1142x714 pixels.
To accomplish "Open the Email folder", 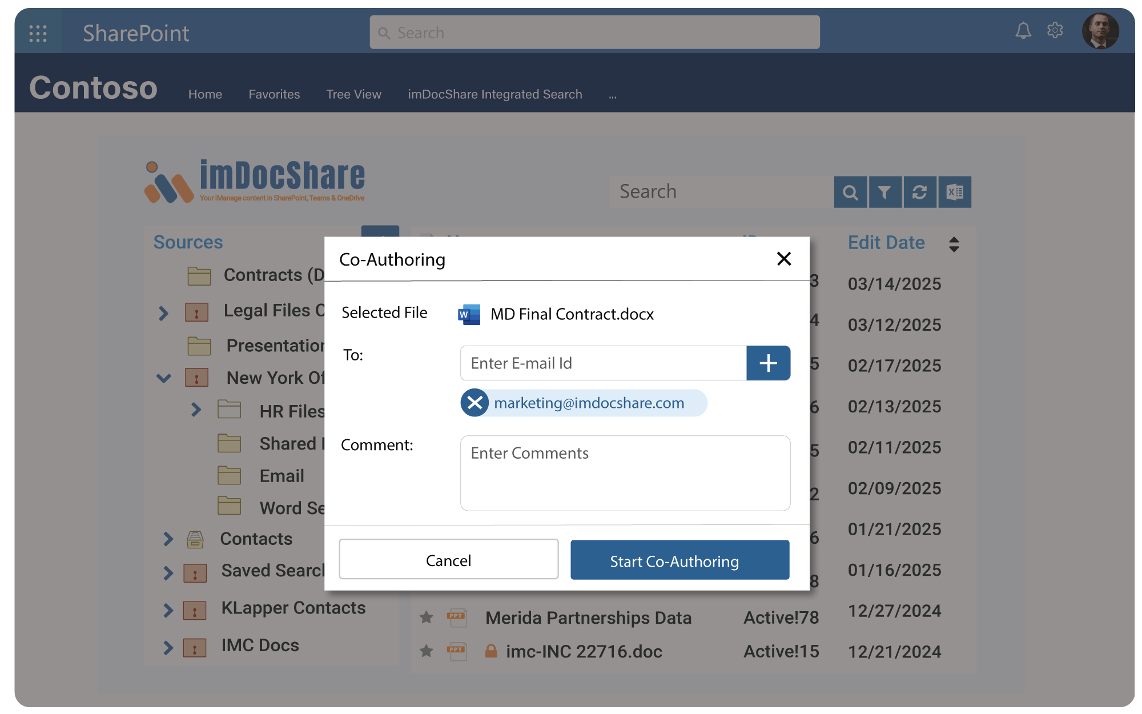I will (x=282, y=476).
